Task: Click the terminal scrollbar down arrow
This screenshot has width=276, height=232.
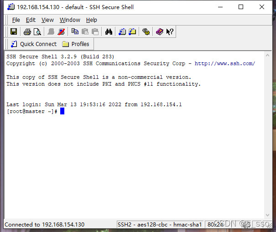Action: pyautogui.click(x=267, y=215)
